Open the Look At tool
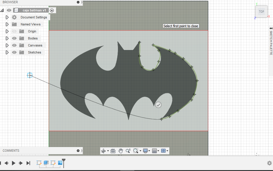 click(113, 151)
